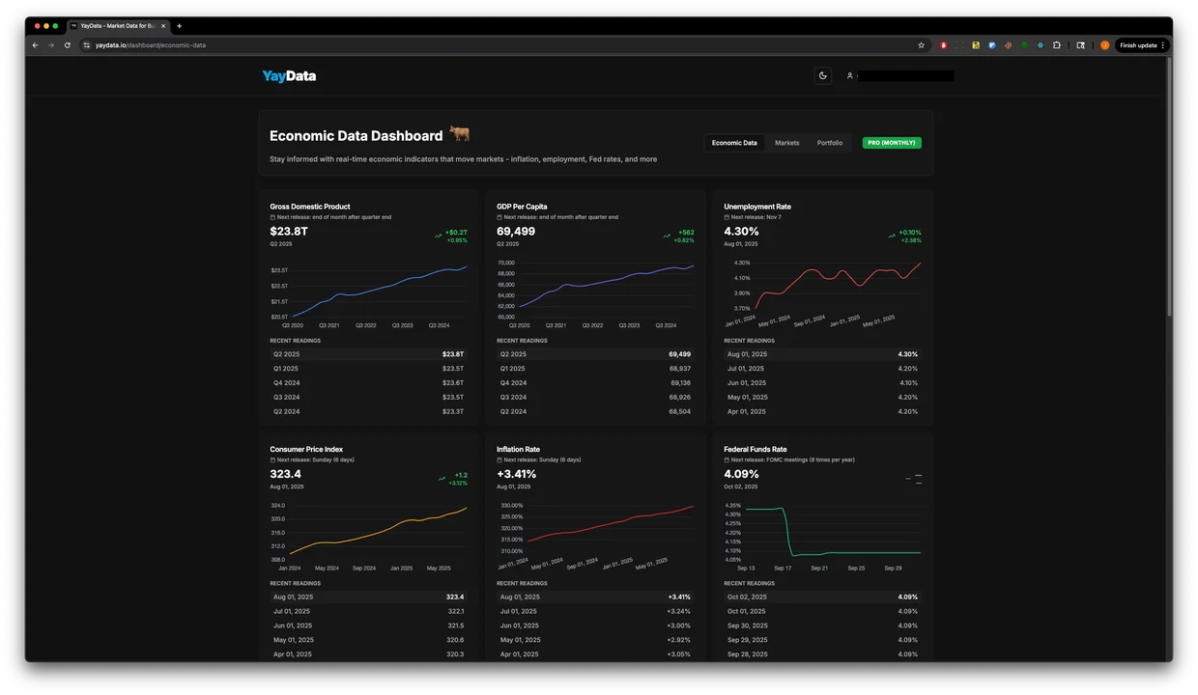Image resolution: width=1198 pixels, height=695 pixels.
Task: Click the address bar URL field
Action: pos(483,45)
